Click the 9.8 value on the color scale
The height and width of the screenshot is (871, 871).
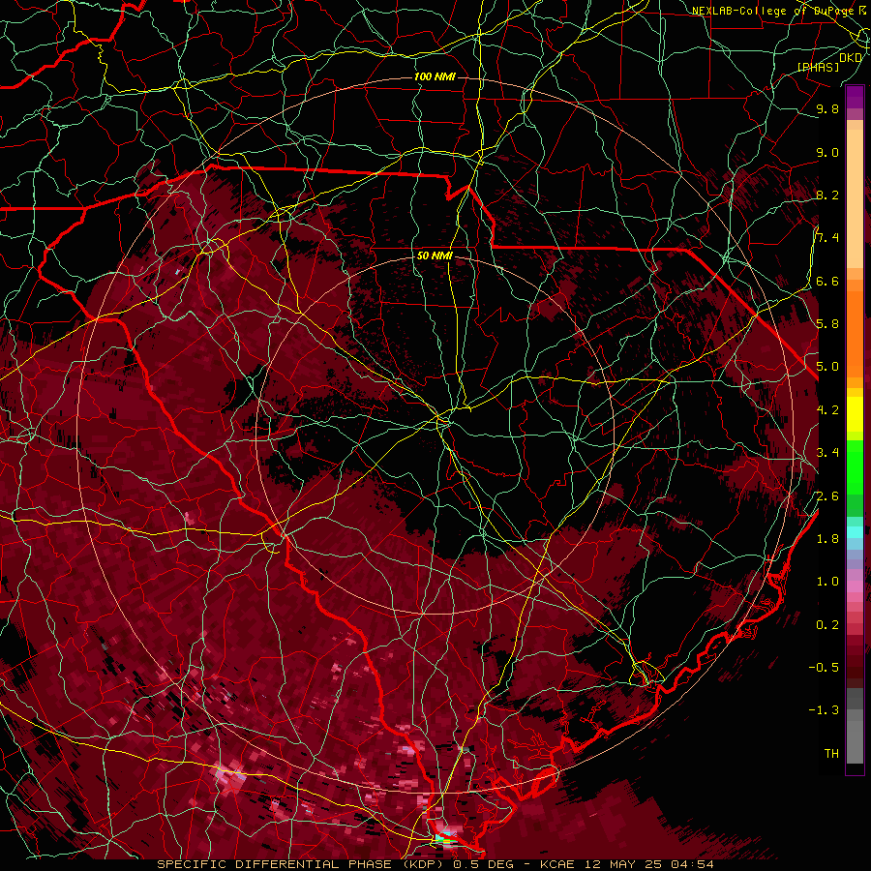click(827, 109)
